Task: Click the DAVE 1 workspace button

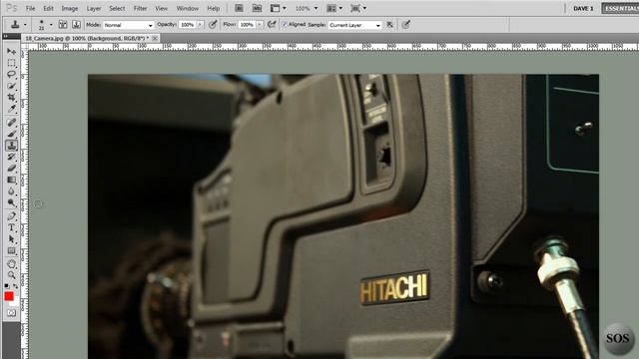Action: coord(583,8)
